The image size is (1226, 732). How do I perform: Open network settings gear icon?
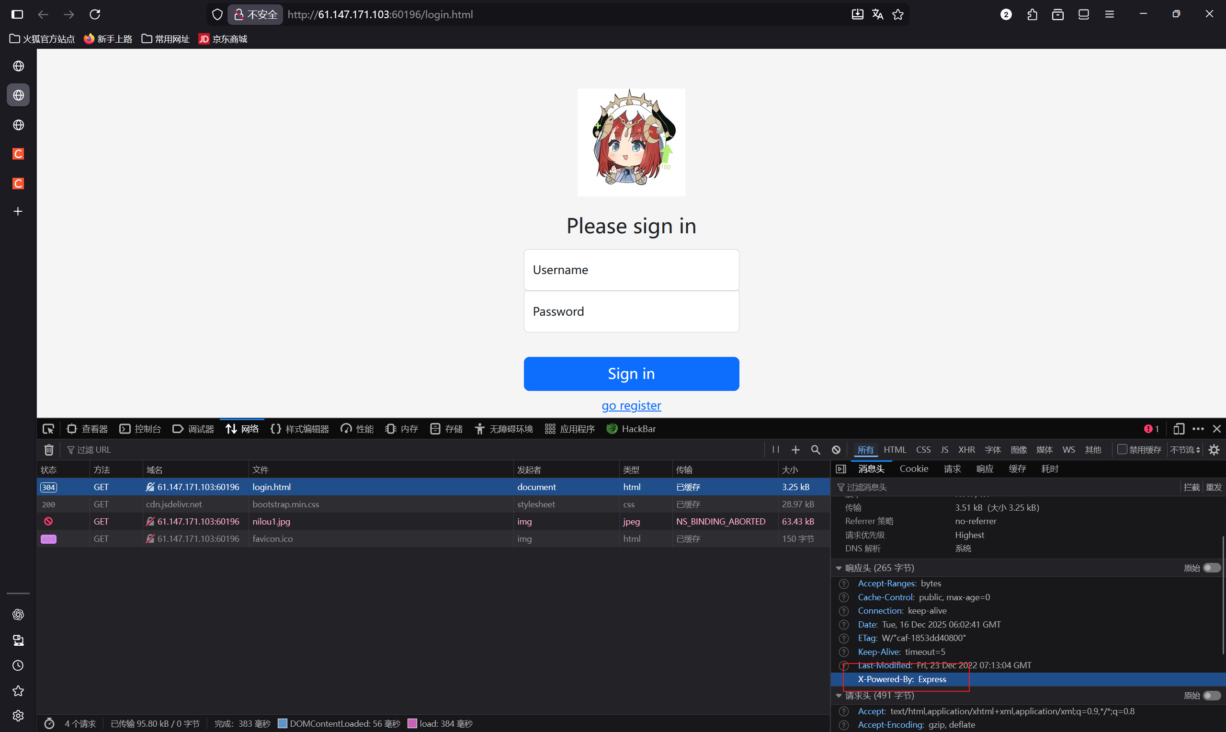[x=1214, y=449]
